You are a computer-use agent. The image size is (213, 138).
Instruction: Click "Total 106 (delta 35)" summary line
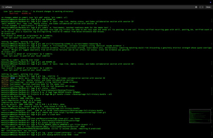pyautogui.click(x=34, y=106)
